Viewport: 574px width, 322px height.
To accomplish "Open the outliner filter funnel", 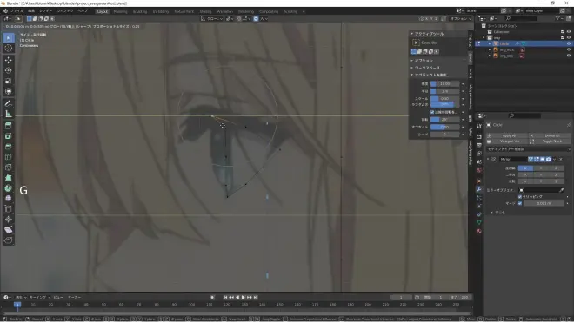I will 558,18.
